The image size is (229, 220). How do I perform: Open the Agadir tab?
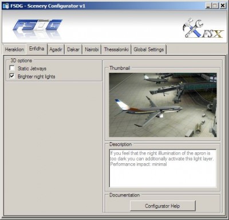click(x=56, y=49)
